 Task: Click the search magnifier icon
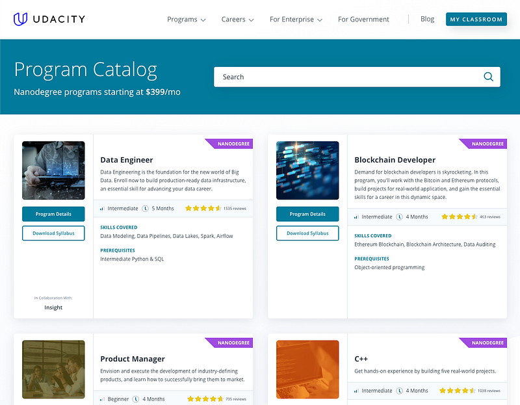pos(488,77)
